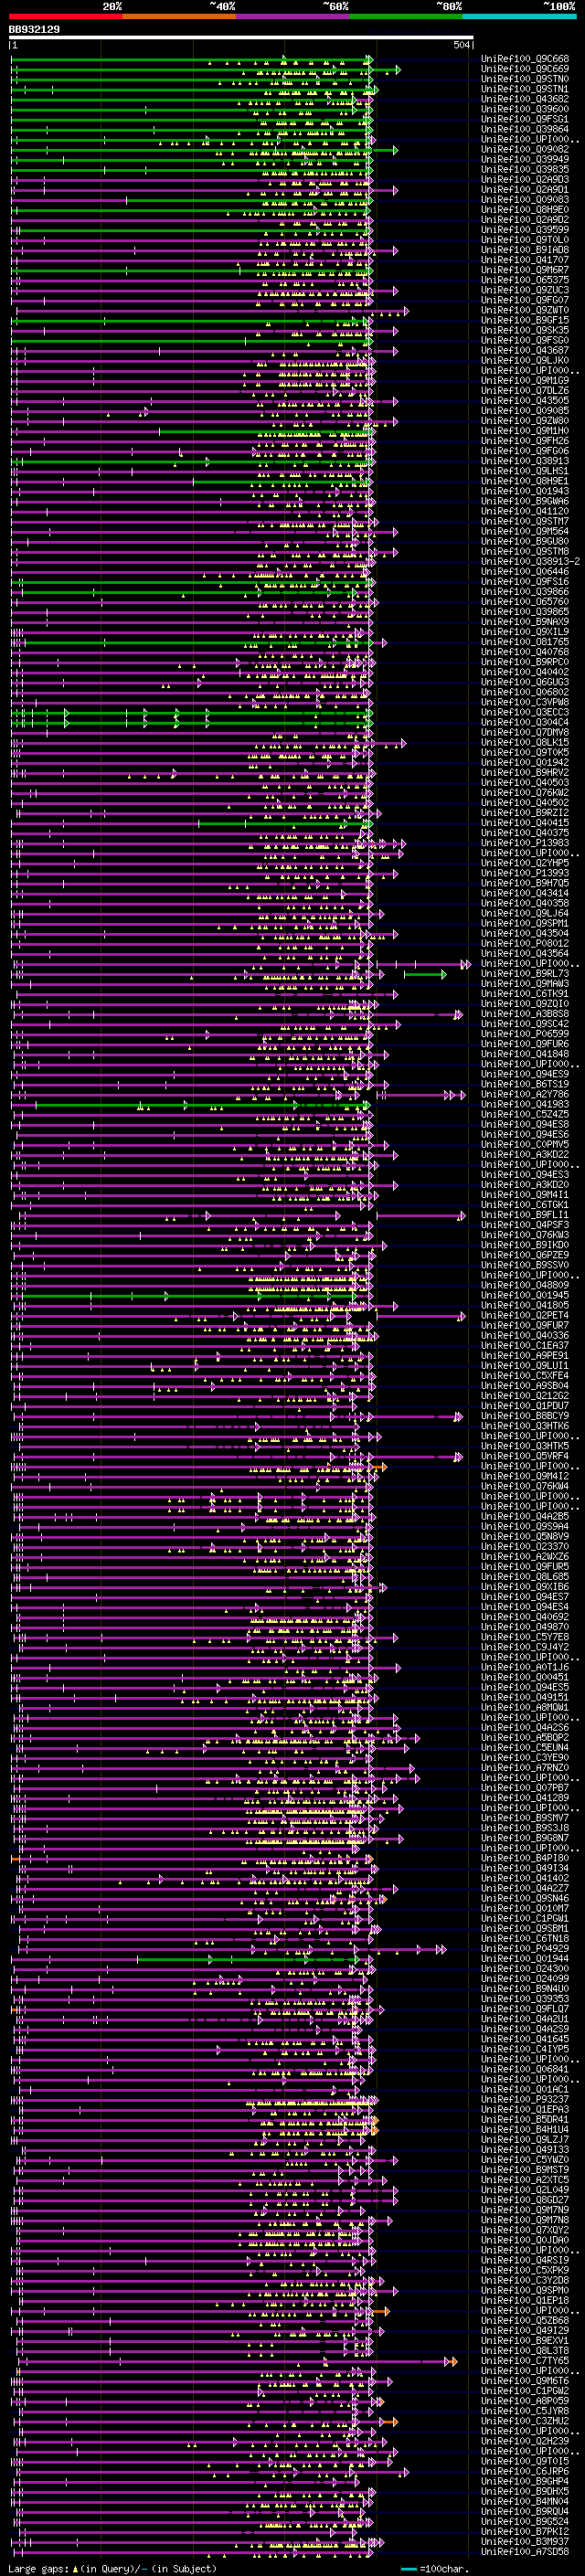
Task: Select label UniRef100_Q2PET4
Action: [x=525, y=1315]
